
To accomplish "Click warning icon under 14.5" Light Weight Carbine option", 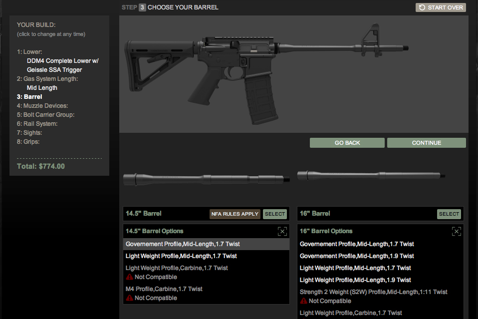I will click(x=129, y=277).
